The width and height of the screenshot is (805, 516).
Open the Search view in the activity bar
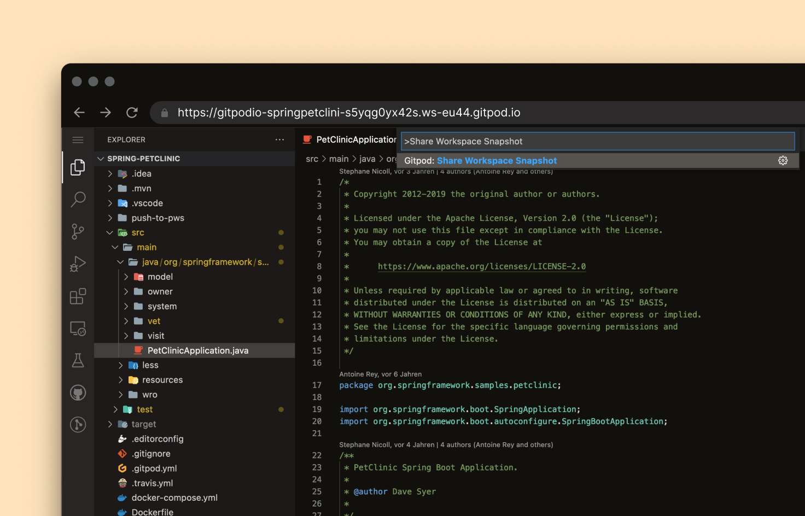click(78, 199)
